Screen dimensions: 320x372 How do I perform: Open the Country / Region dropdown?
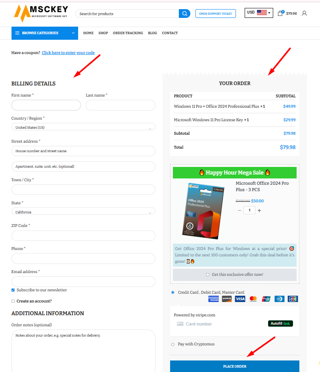coord(83,127)
